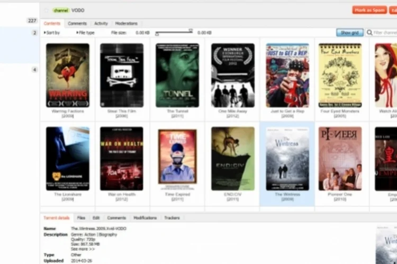Click the green channel badge
The height and width of the screenshot is (264, 397).
(61, 11)
